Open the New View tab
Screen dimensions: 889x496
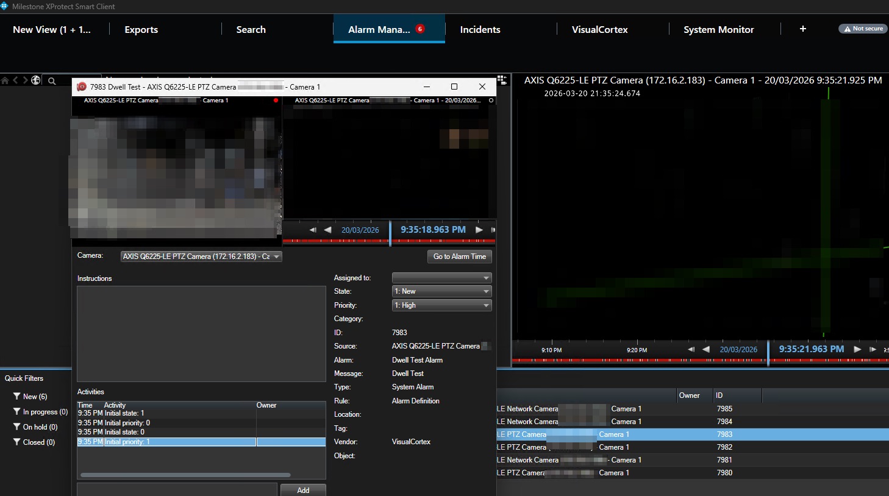(x=52, y=29)
